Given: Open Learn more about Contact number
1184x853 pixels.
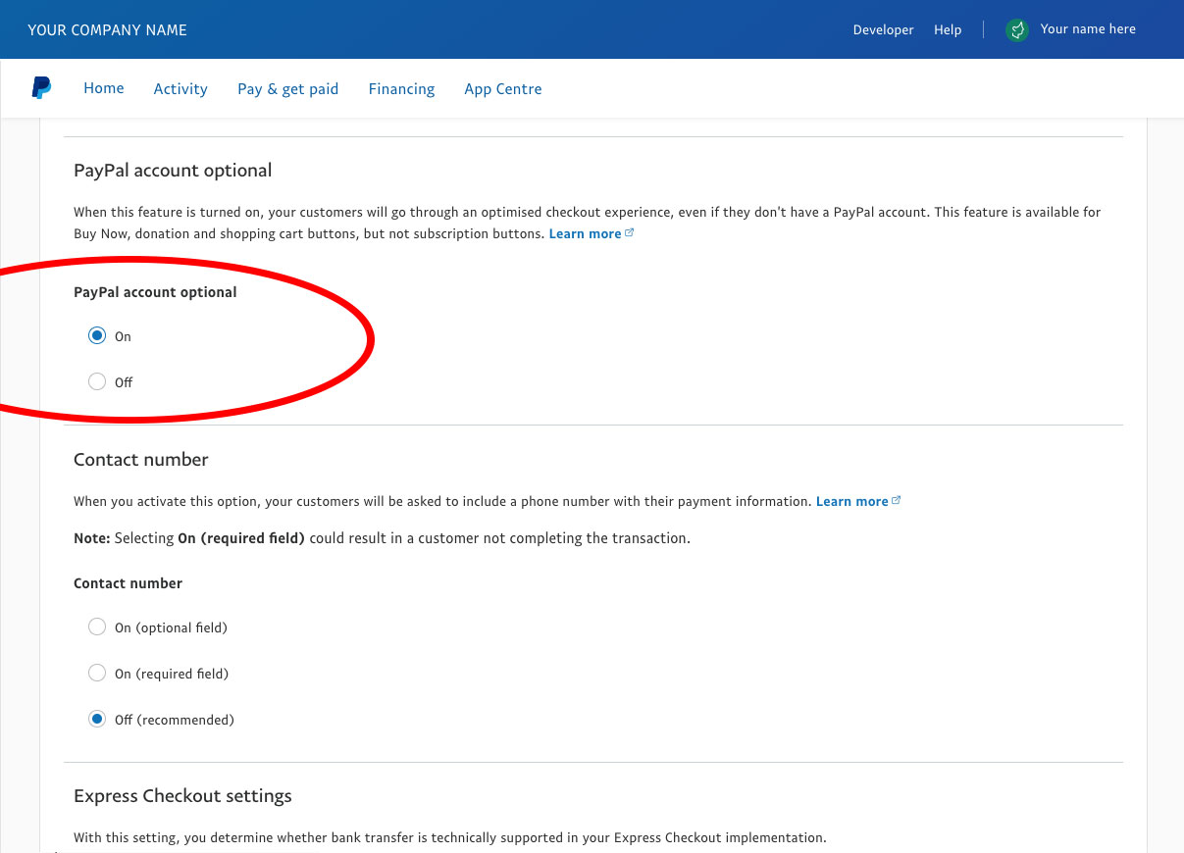Looking at the screenshot, I should point(851,501).
